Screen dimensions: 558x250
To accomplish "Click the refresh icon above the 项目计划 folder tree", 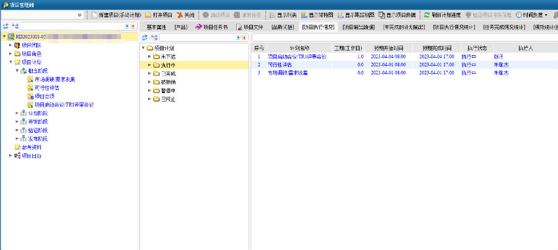I will tap(144, 37).
